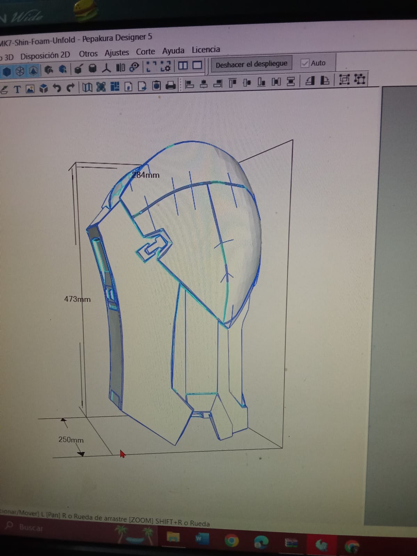Switch to single-pane window layout
This screenshot has width=417, height=556.
pyautogui.click(x=197, y=65)
